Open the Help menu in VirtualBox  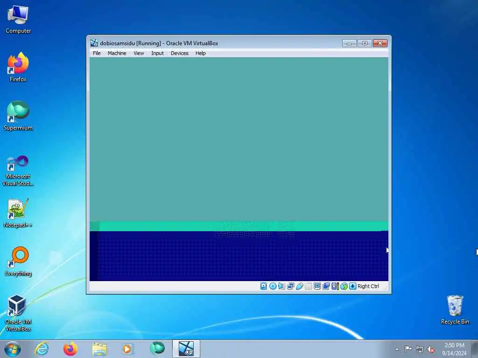201,53
